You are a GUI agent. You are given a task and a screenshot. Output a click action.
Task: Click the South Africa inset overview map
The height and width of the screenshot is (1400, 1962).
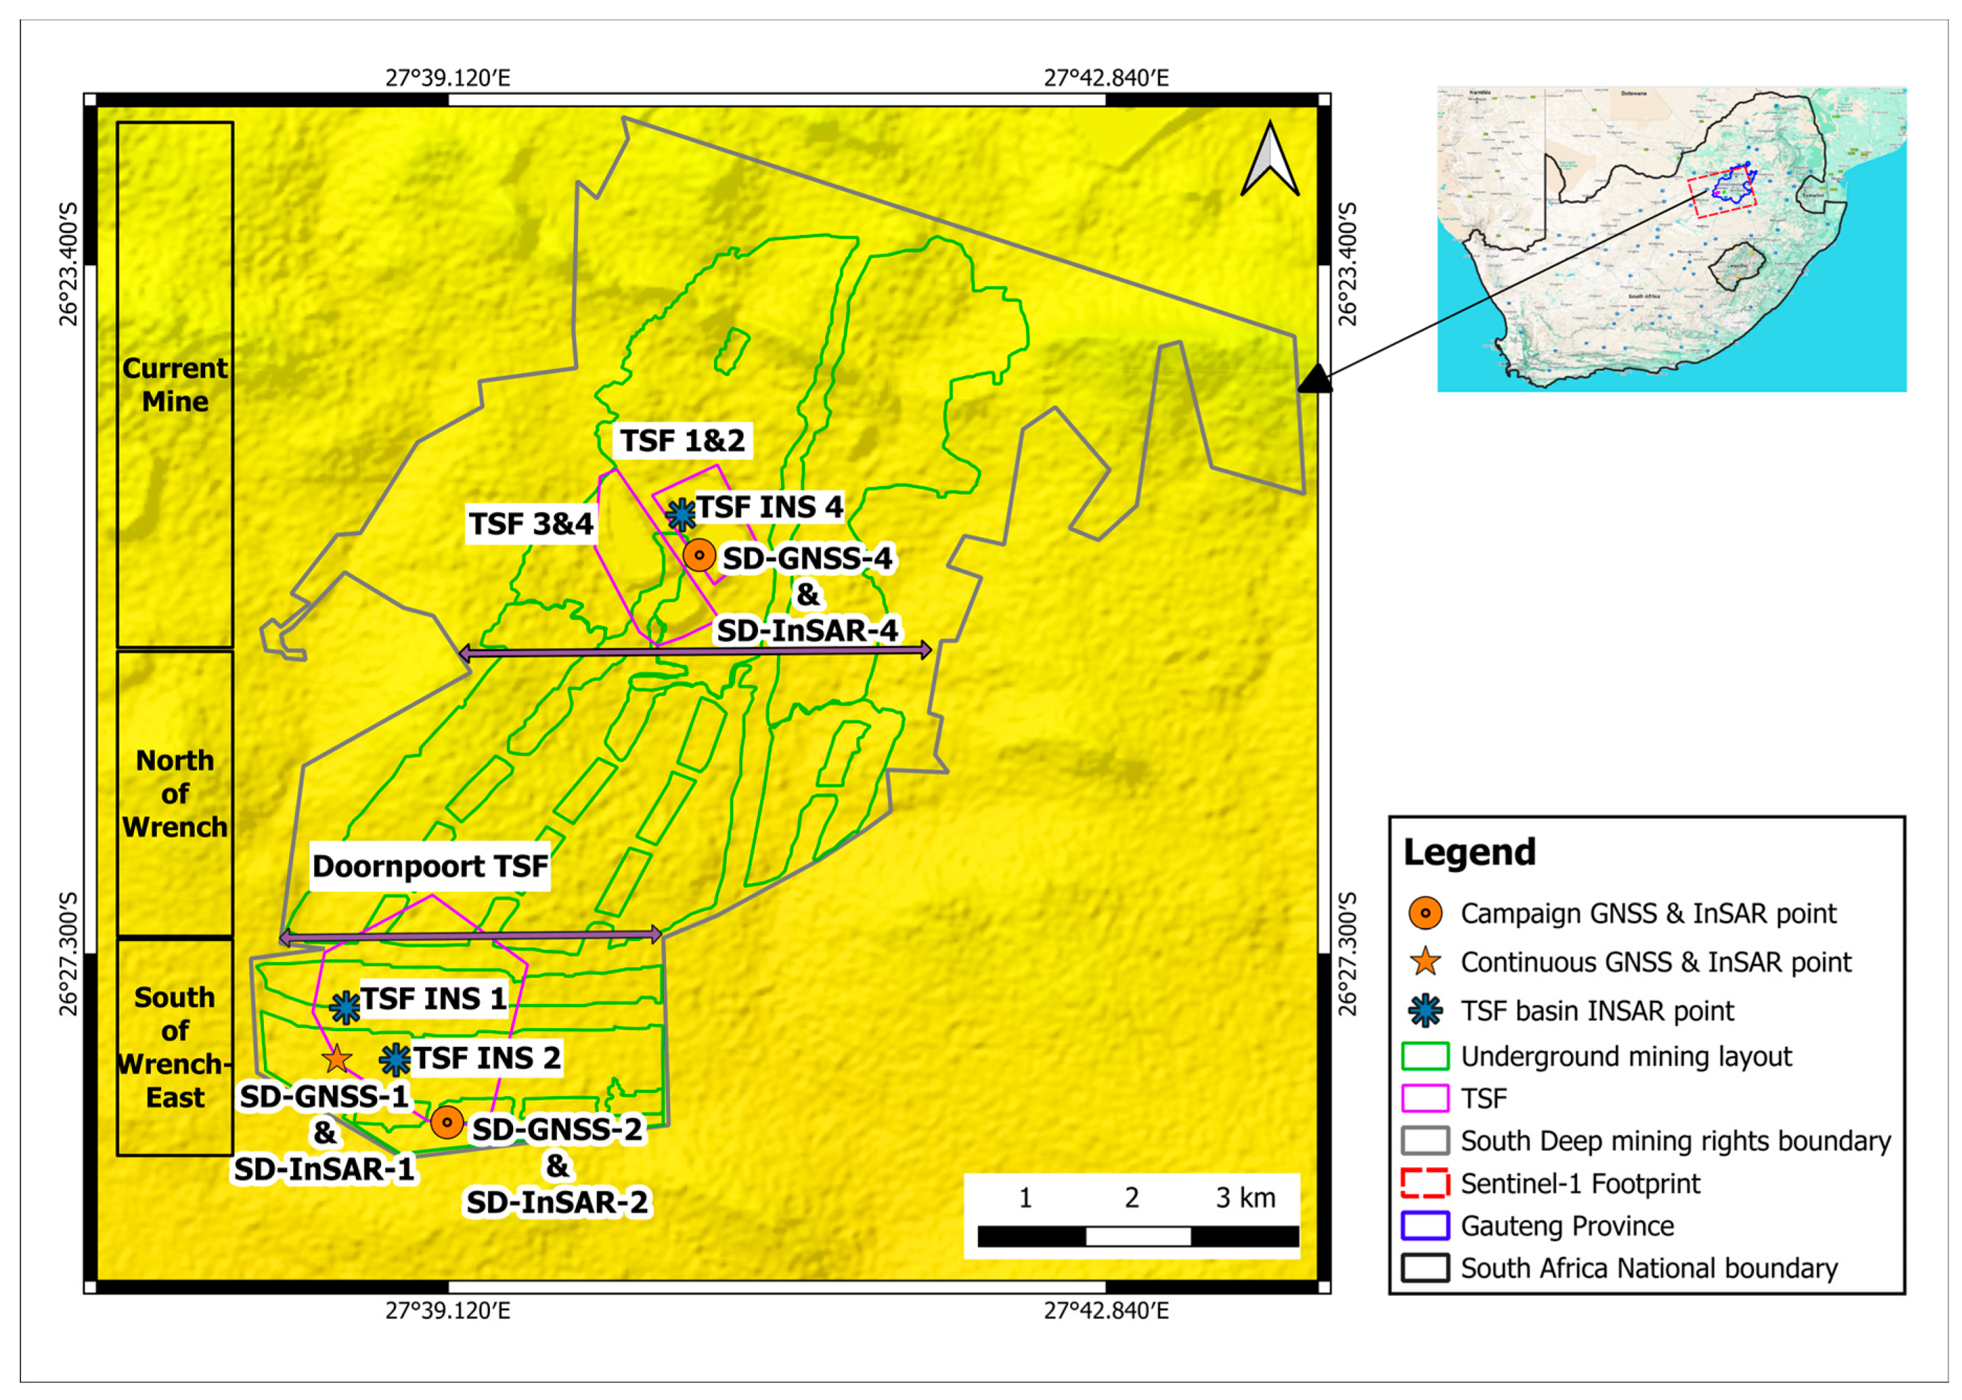click(1672, 239)
